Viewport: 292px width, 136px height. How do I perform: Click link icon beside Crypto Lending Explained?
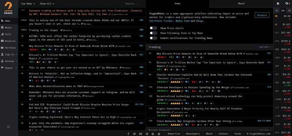(x=118, y=117)
